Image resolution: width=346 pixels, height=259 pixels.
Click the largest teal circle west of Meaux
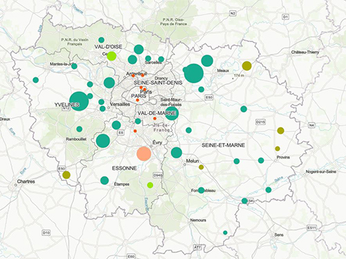(x=194, y=73)
